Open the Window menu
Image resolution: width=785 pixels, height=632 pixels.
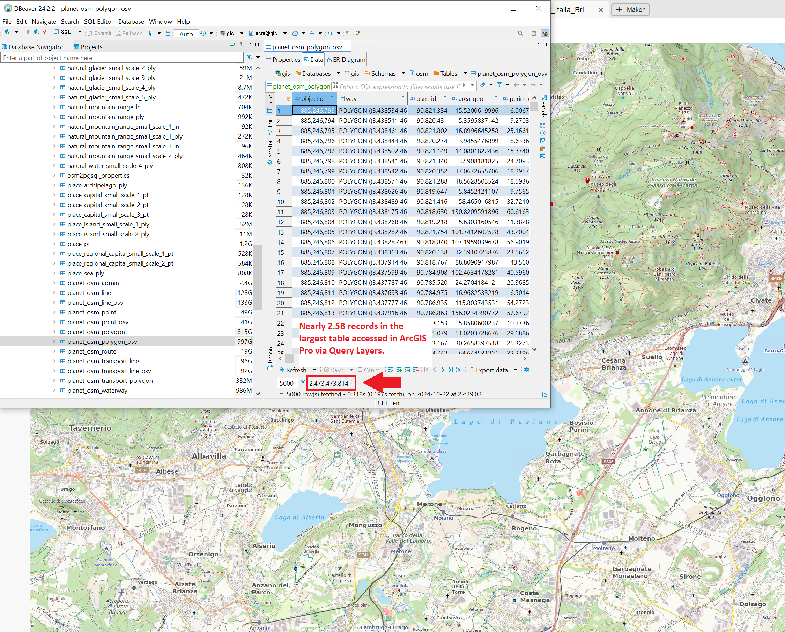point(160,22)
